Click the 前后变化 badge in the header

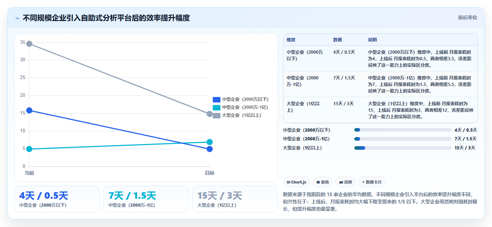467,17
